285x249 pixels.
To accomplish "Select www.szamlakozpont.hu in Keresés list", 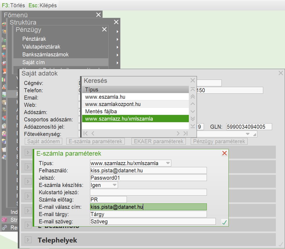I will [x=135, y=104].
